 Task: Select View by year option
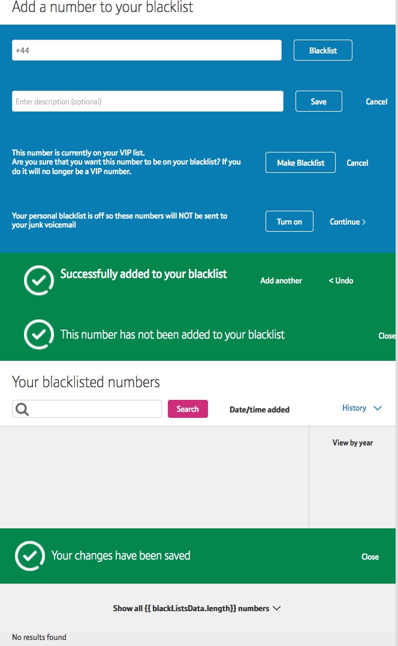click(352, 442)
